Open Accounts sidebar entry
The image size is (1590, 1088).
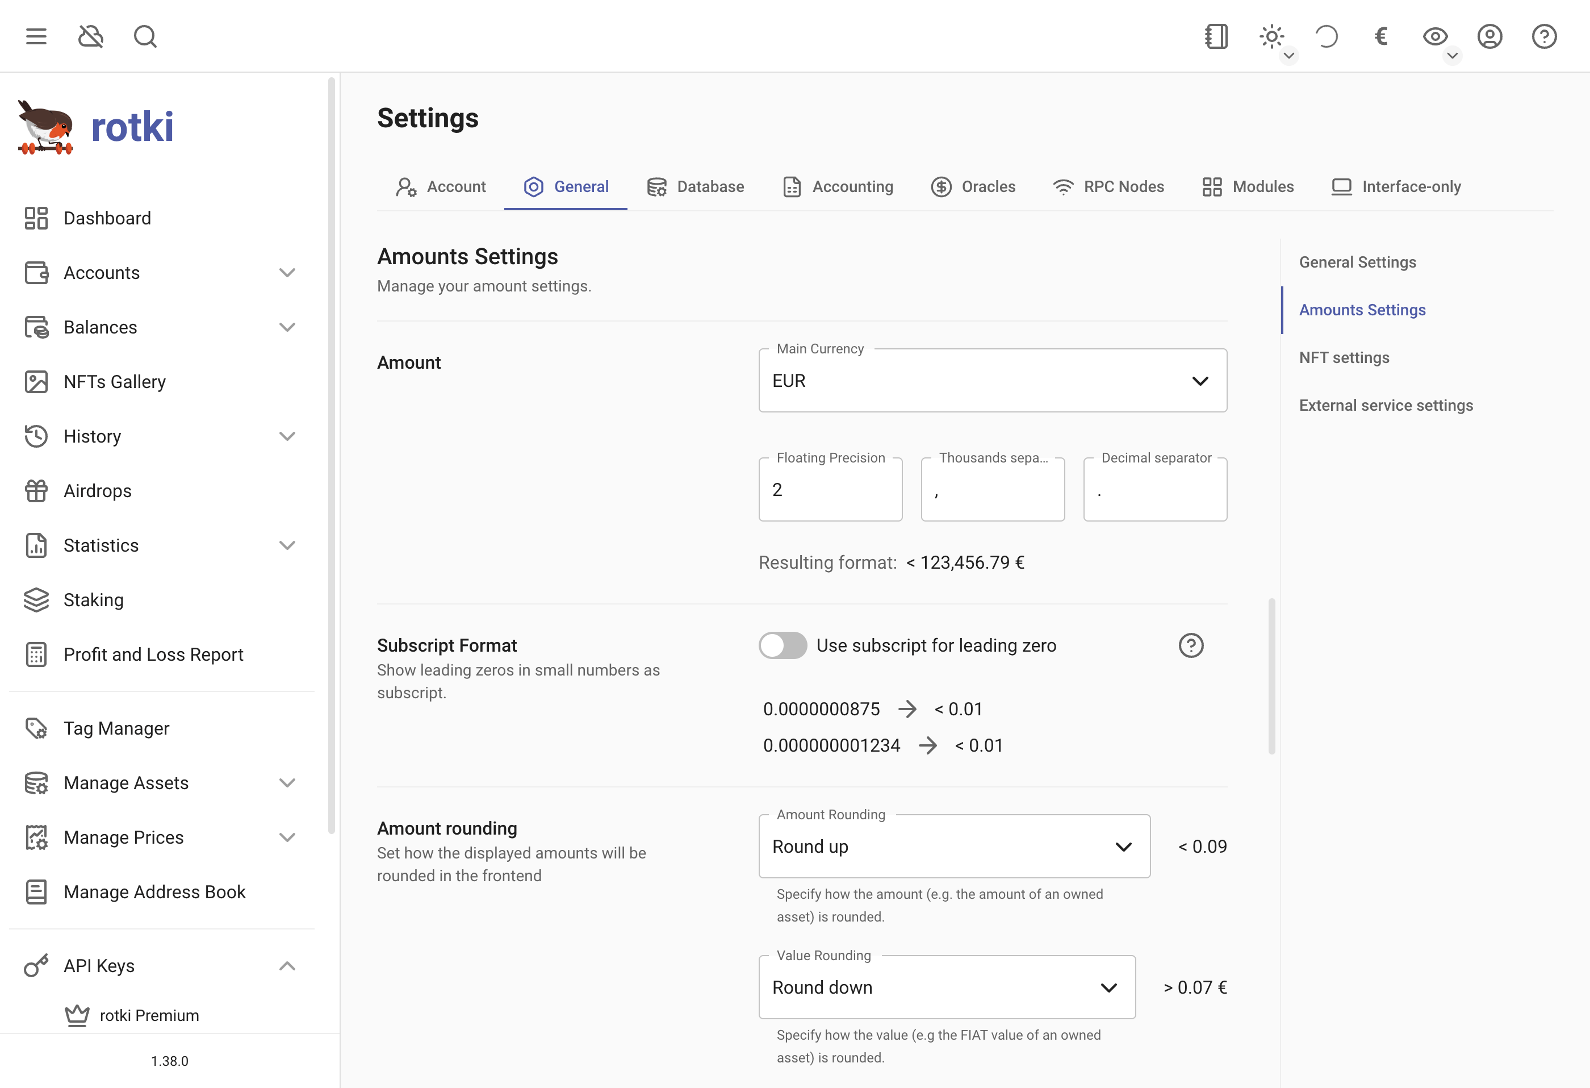coord(162,273)
